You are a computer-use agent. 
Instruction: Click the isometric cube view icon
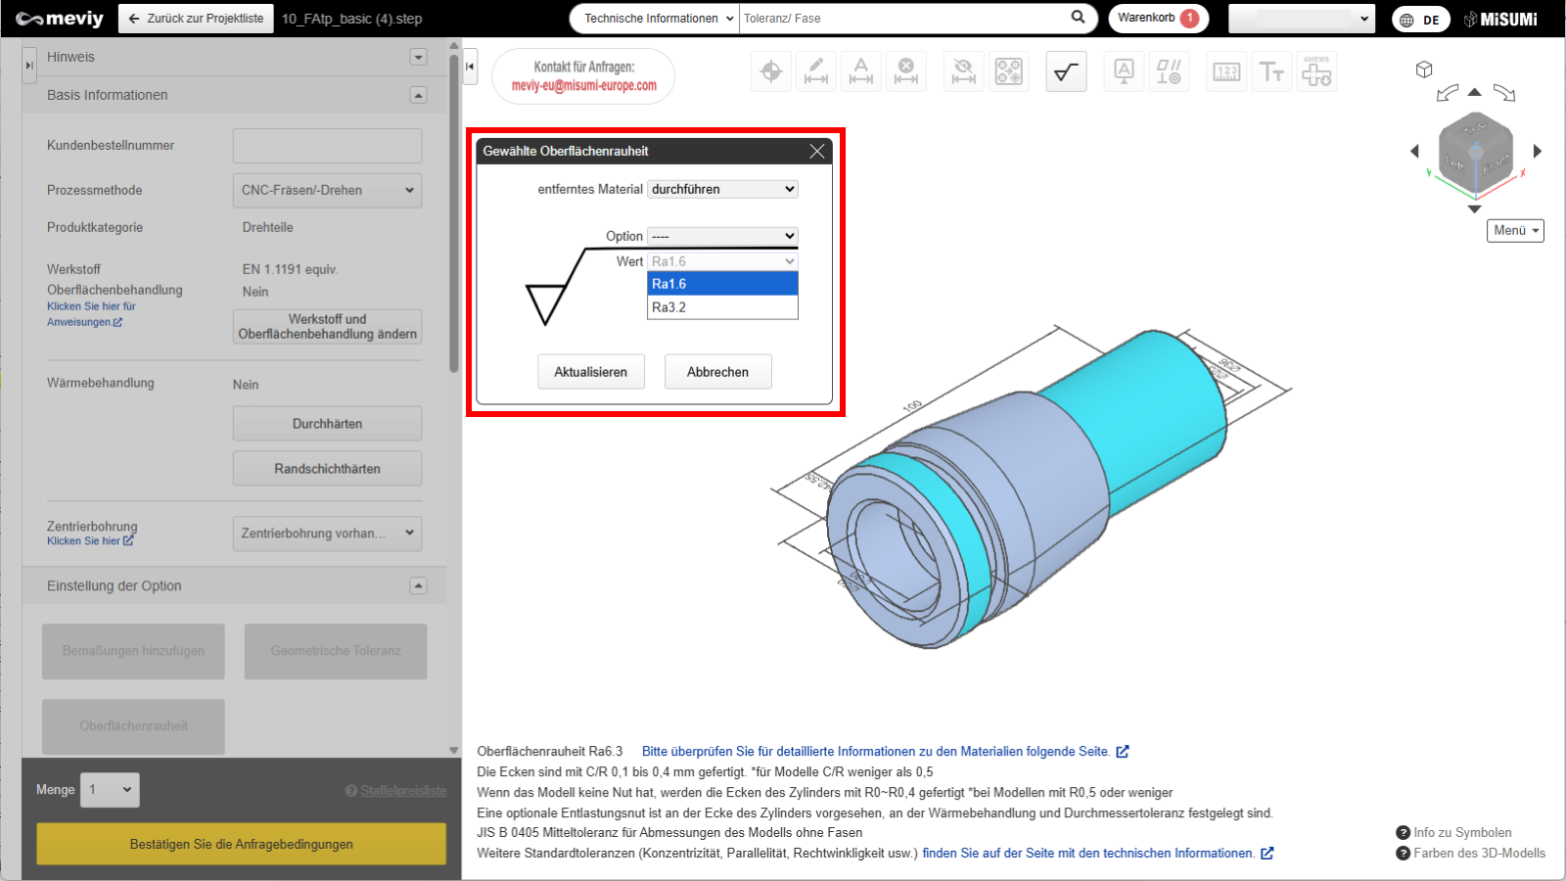tap(1424, 70)
